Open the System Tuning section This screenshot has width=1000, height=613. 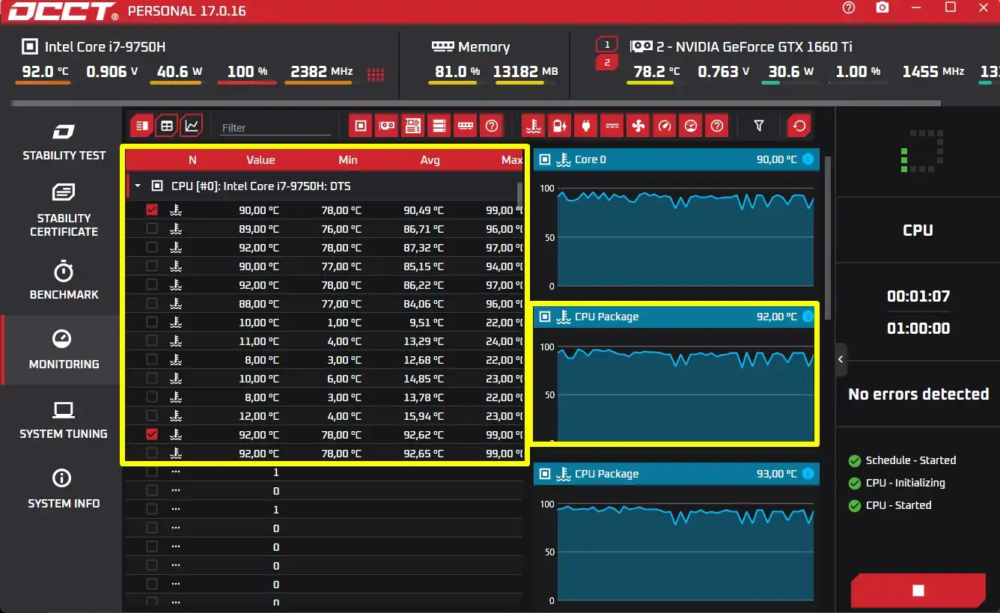[x=64, y=421]
